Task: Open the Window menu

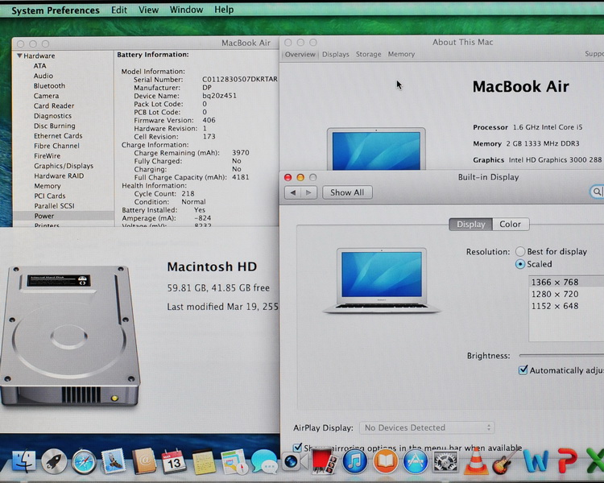Action: pyautogui.click(x=186, y=10)
